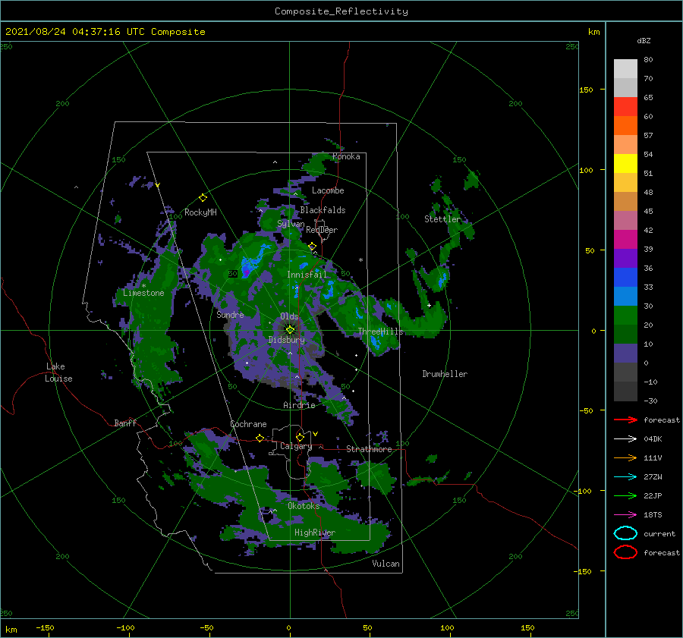Click the Cochrane town label

[248, 424]
